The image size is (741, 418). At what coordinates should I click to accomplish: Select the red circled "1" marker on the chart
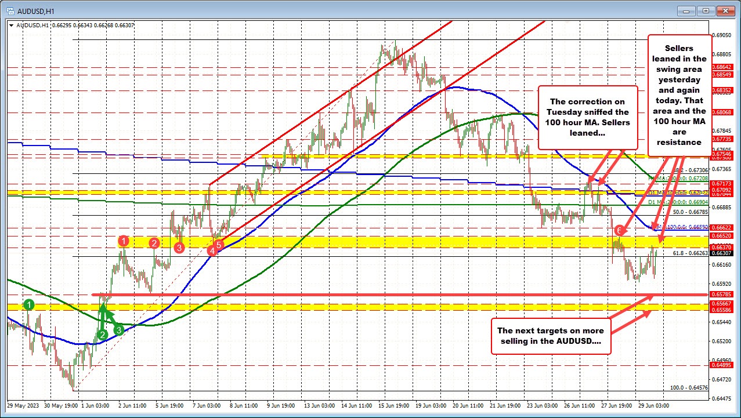pyautogui.click(x=124, y=241)
